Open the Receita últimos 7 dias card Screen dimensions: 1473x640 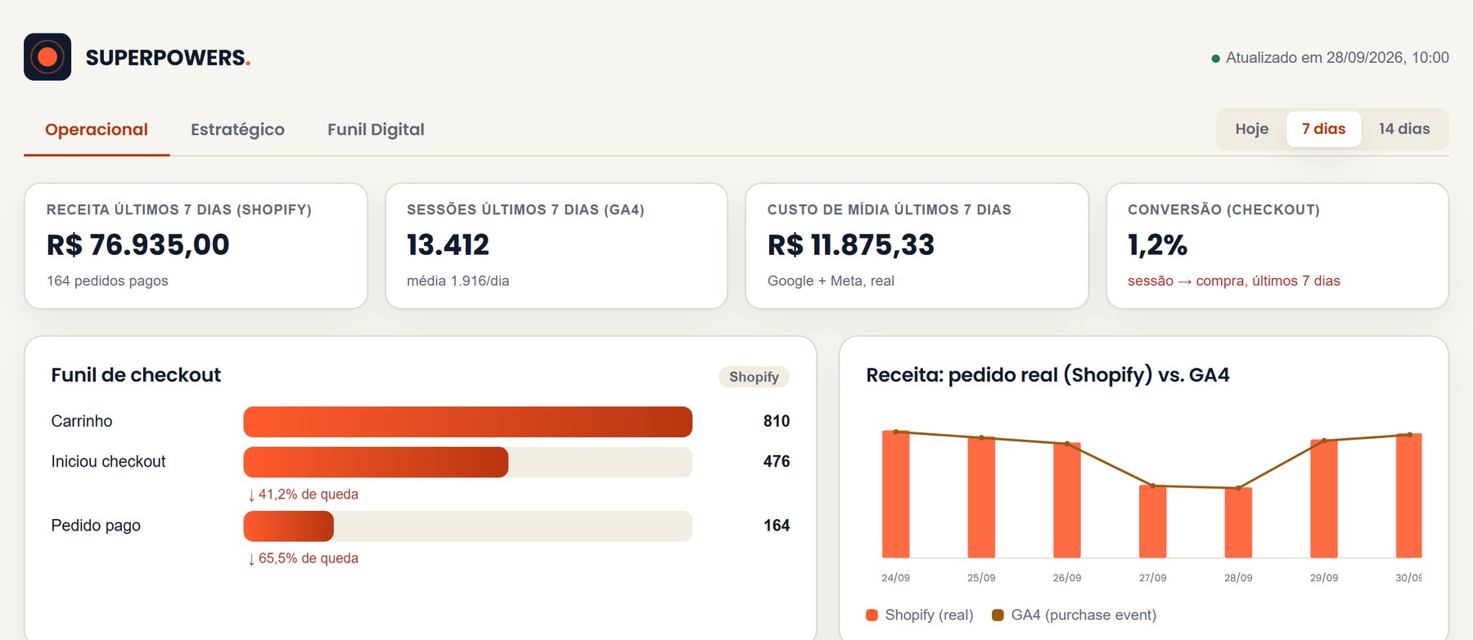tap(196, 246)
